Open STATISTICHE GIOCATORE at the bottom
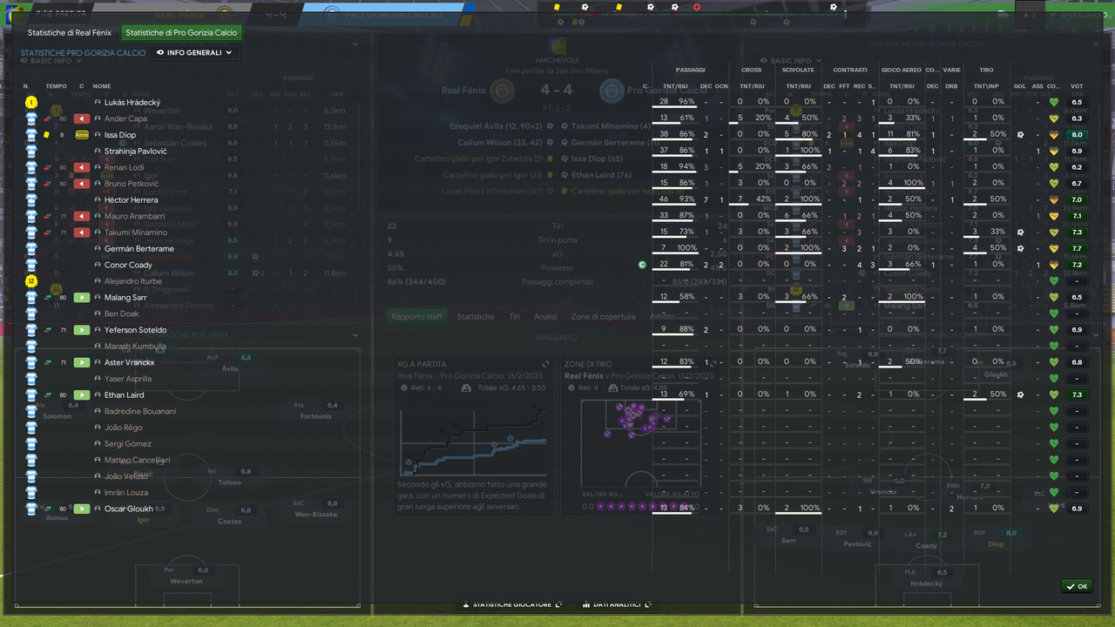Viewport: 1115px width, 627px height. 513,604
